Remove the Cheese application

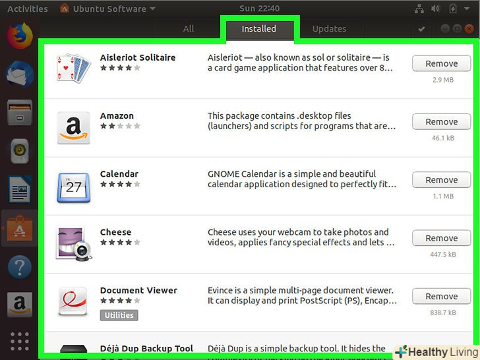pyautogui.click(x=442, y=238)
